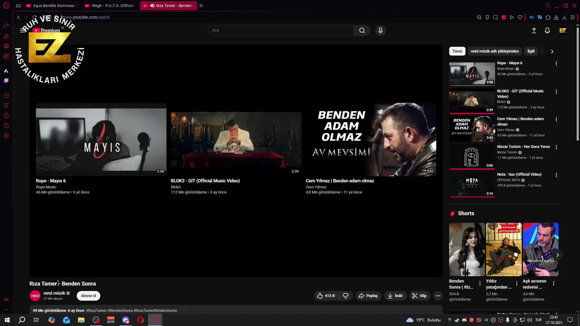The height and width of the screenshot is (326, 580).
Task: Take a snapshot with dashed-square icon
Action: [x=496, y=17]
